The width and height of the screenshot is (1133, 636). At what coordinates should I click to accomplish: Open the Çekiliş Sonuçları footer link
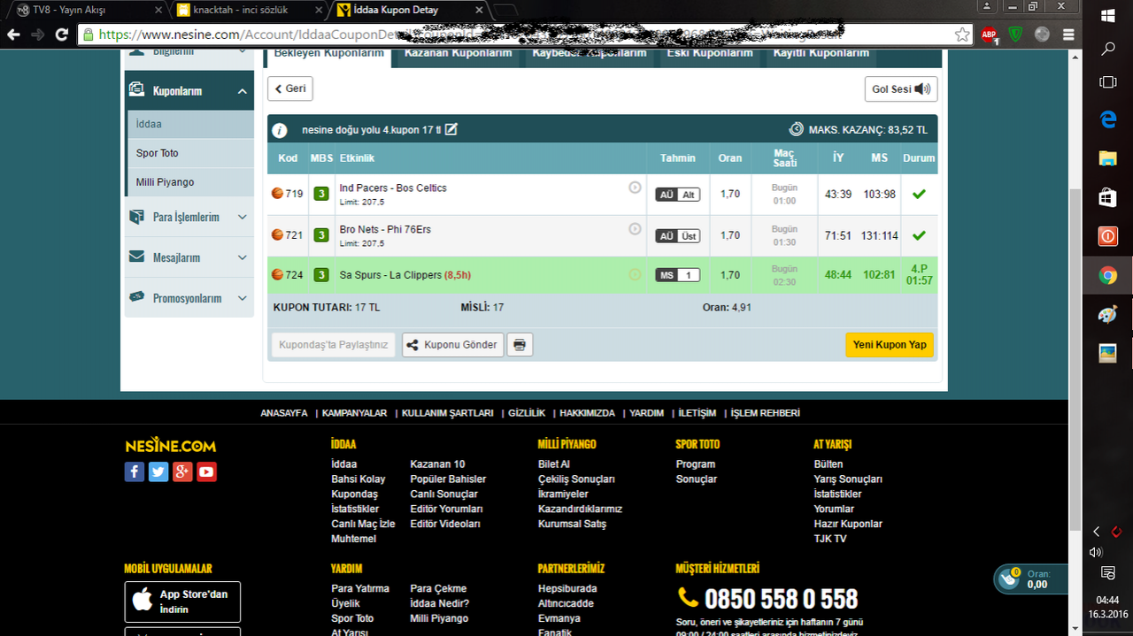(x=576, y=479)
